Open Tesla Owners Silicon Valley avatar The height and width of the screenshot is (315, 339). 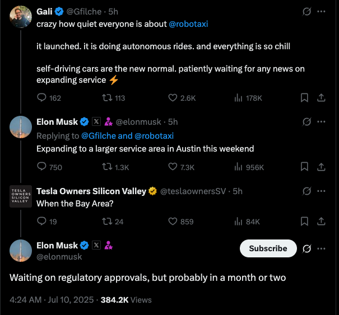pyautogui.click(x=21, y=196)
